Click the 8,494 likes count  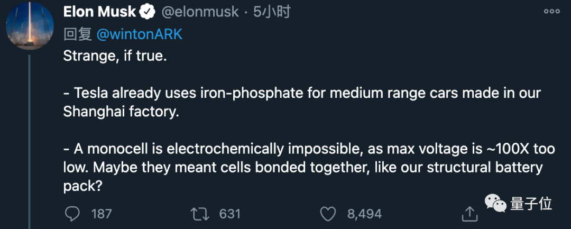coord(364,214)
